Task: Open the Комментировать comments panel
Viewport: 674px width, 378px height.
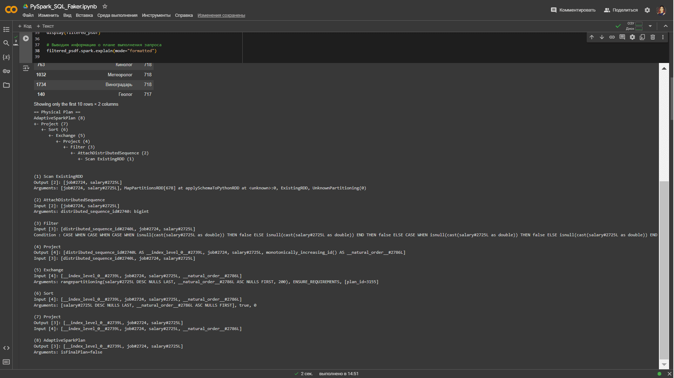Action: [x=573, y=10]
